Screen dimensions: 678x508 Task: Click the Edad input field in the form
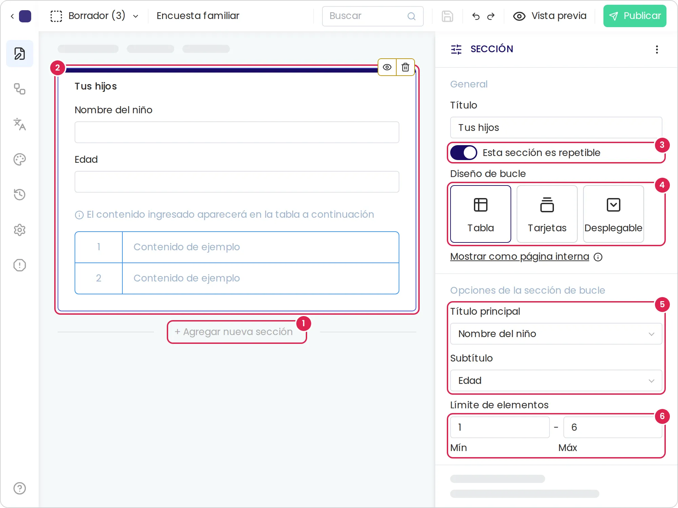click(237, 182)
